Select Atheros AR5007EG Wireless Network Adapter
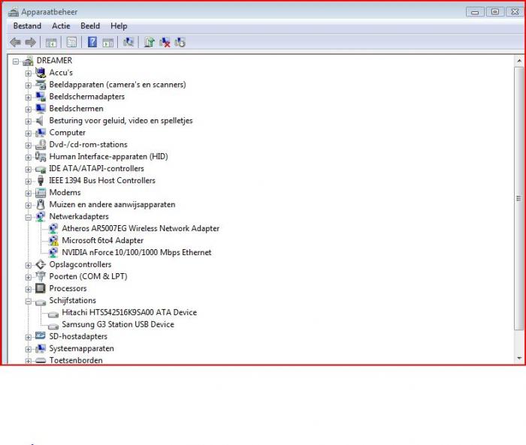 (141, 229)
